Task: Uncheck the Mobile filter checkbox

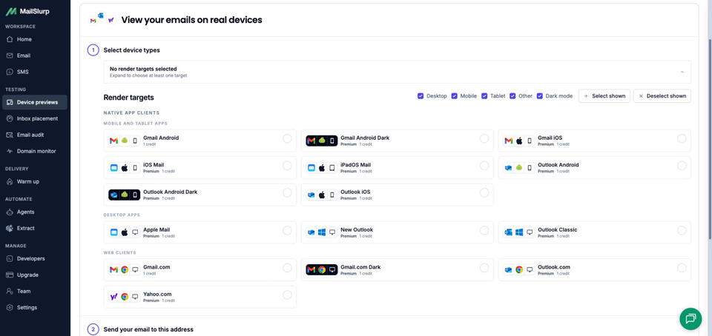Action: coord(454,96)
